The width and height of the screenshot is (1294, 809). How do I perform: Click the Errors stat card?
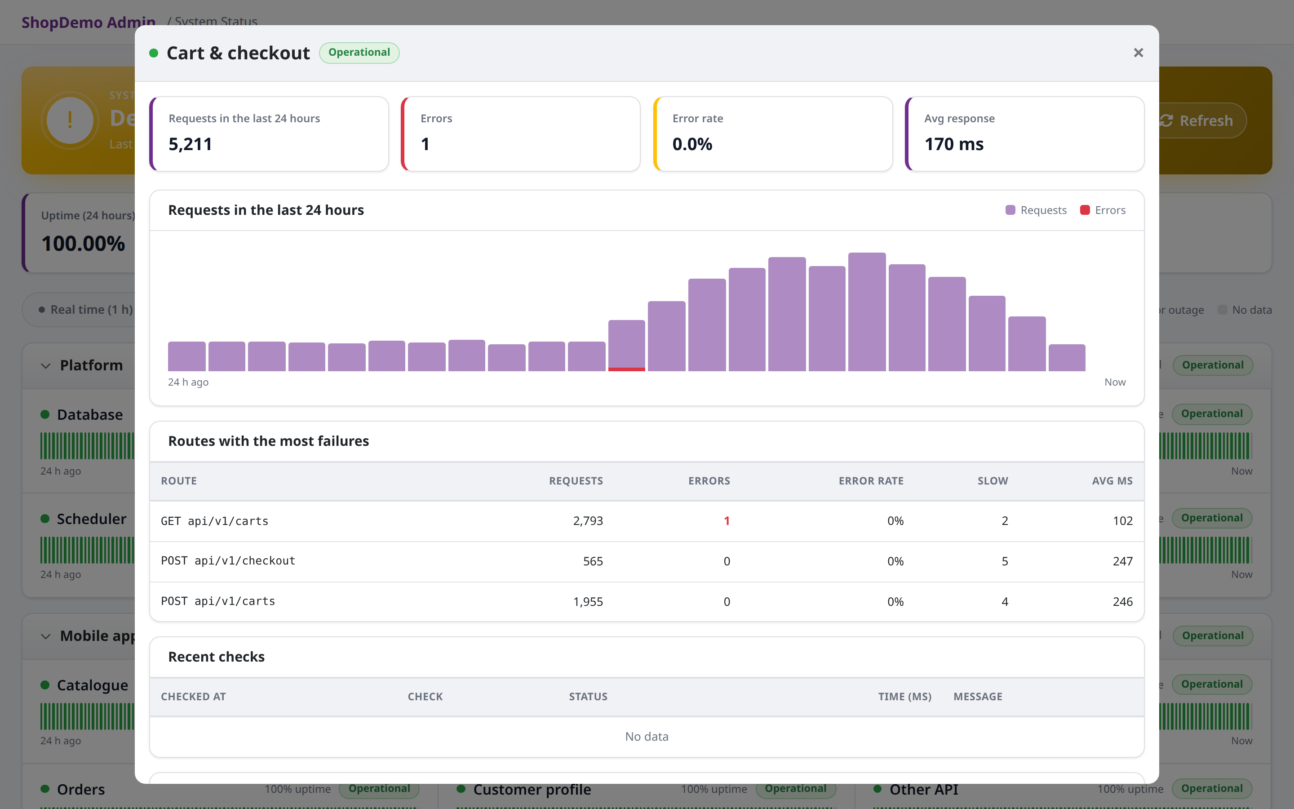pyautogui.click(x=521, y=134)
